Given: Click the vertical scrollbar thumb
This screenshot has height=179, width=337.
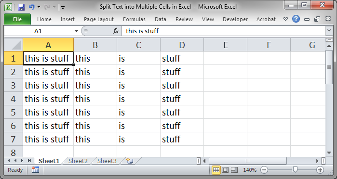Looking at the screenshot, I should (329, 67).
